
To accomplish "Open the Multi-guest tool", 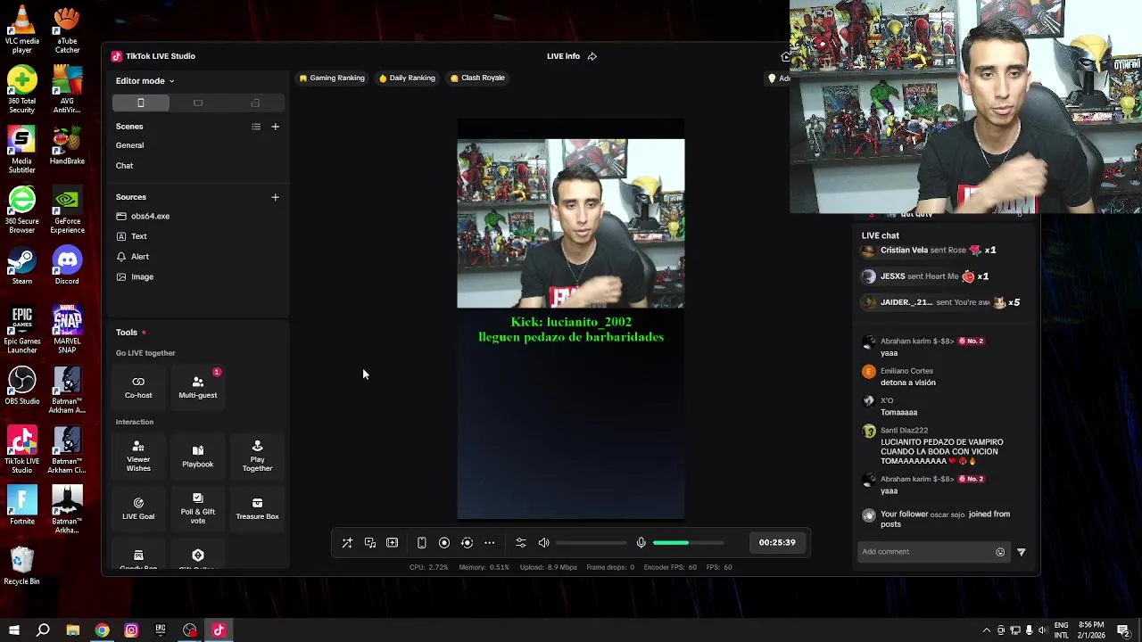I will click(198, 387).
